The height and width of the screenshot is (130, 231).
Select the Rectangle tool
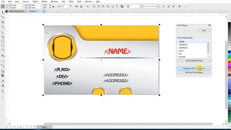(3, 41)
